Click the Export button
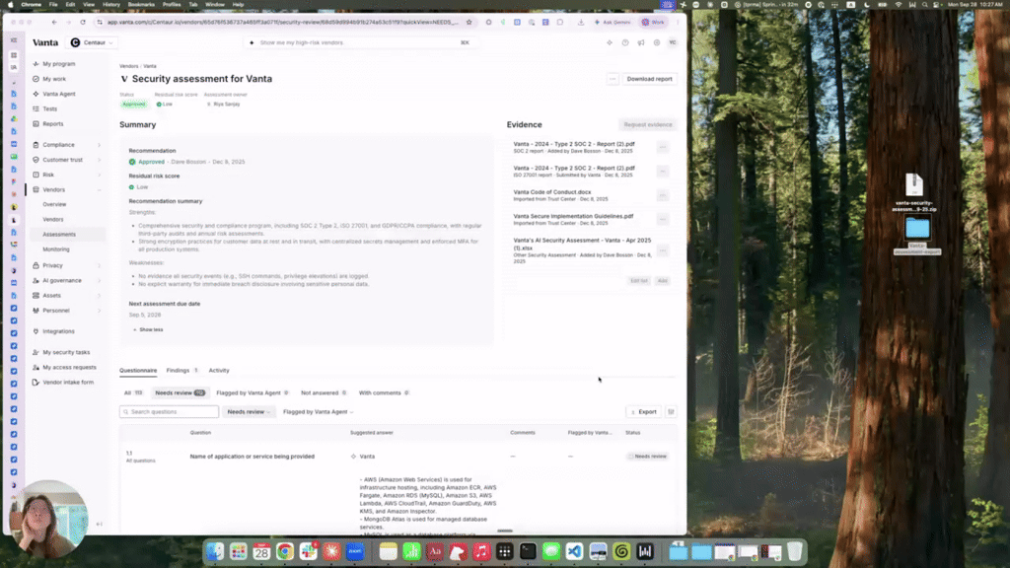 point(643,411)
